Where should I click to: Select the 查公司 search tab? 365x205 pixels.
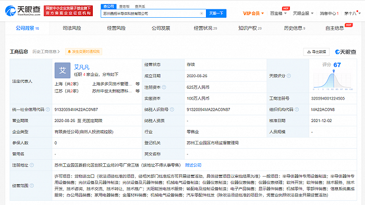click(108, 7)
